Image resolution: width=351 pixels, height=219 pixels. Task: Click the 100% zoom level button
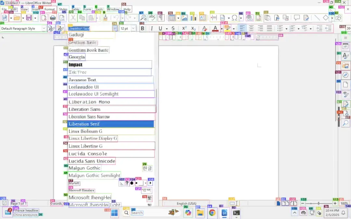pyautogui.click(x=344, y=203)
